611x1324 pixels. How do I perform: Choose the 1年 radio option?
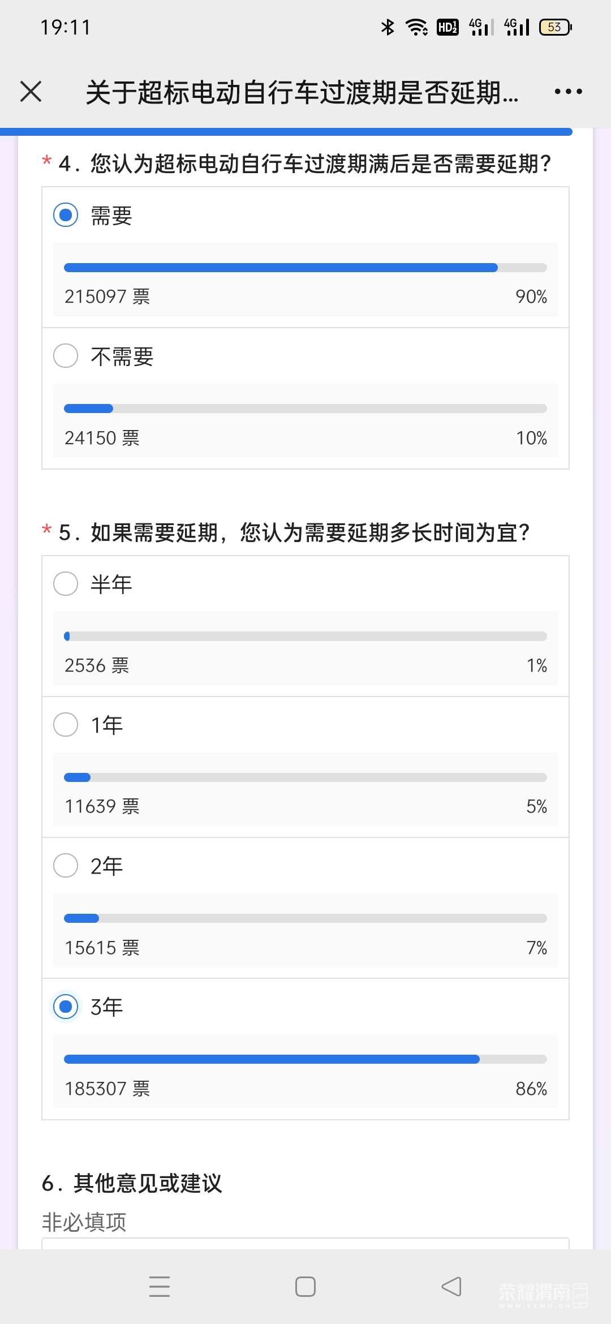(66, 725)
